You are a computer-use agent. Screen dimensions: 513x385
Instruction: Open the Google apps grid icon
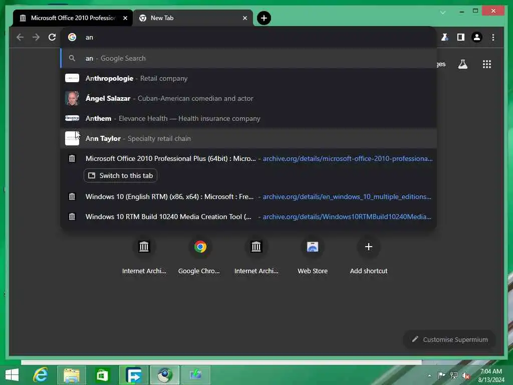[x=487, y=64]
